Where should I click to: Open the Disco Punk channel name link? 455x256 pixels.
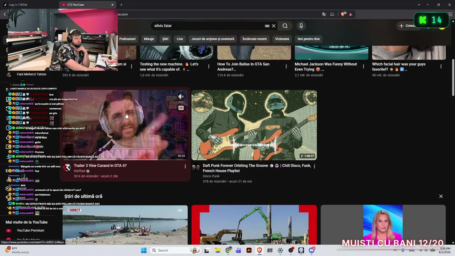tap(211, 176)
